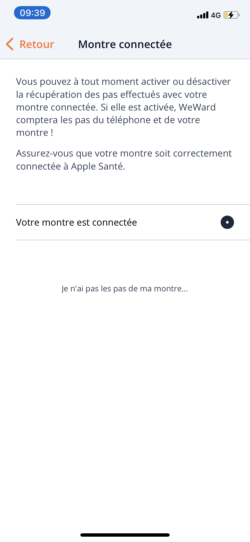Tap empty header area right of the title
The width and height of the screenshot is (250, 542).
[213, 44]
